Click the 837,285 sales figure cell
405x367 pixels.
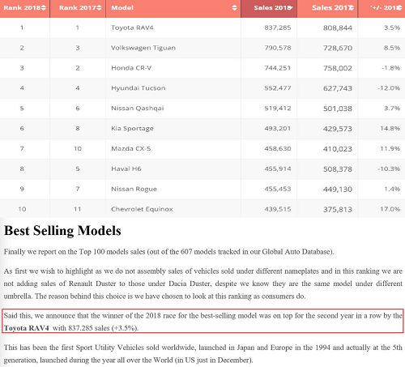[x=278, y=28]
